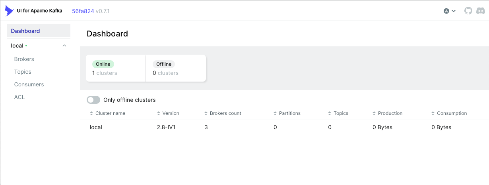This screenshot has width=489, height=185.
Task: Sort by Cluster name column icon
Action: pos(92,113)
